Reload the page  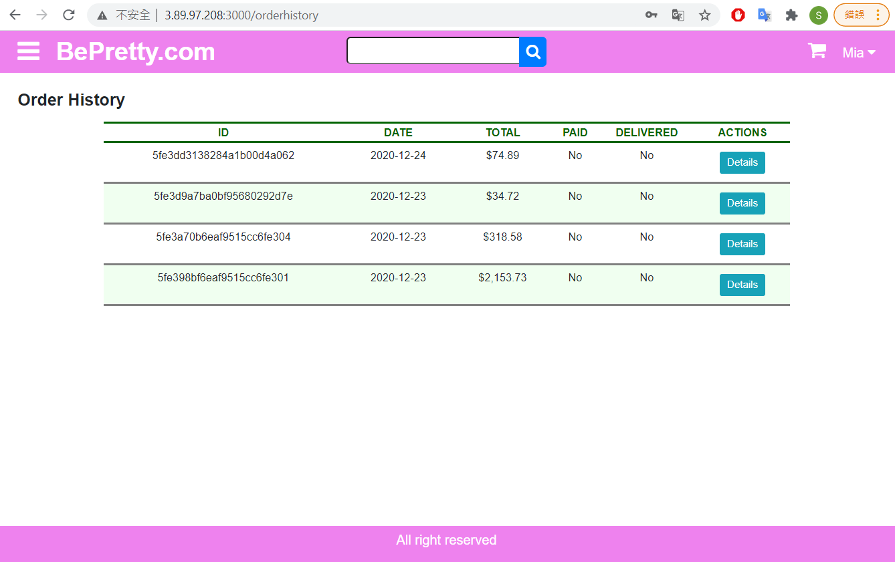(x=68, y=15)
